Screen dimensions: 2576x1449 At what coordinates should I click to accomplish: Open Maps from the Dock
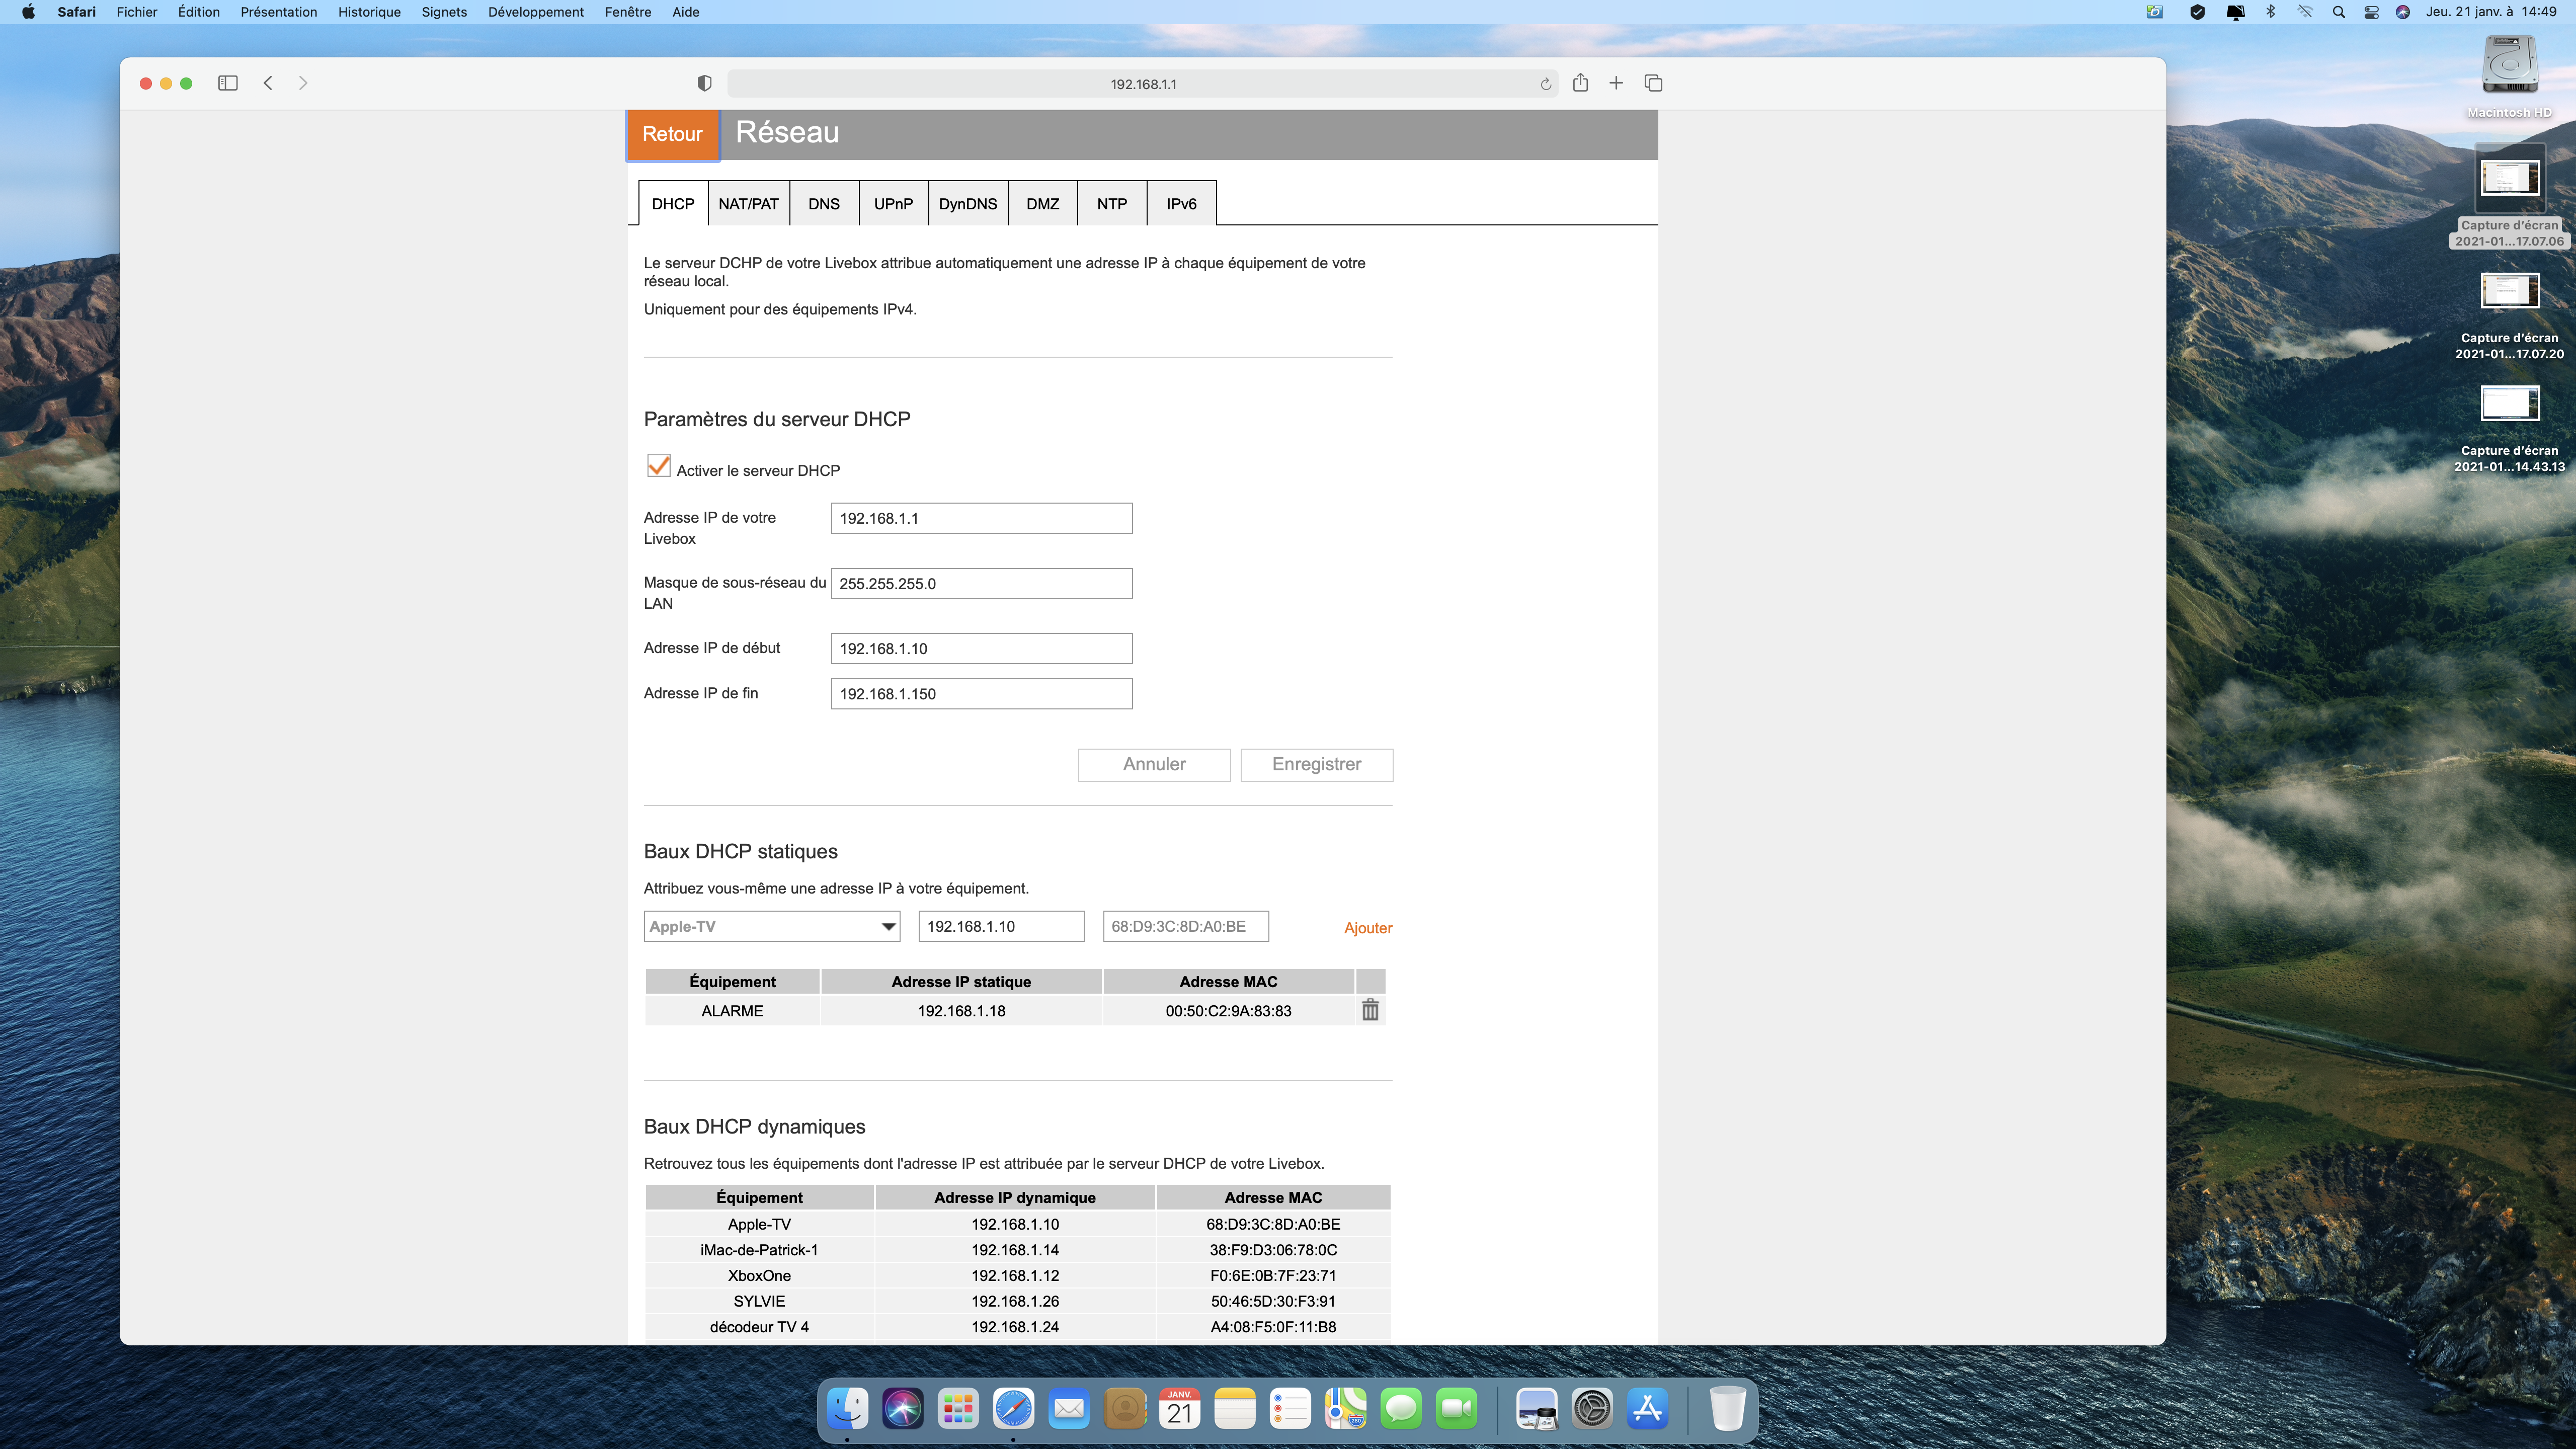1346,1409
